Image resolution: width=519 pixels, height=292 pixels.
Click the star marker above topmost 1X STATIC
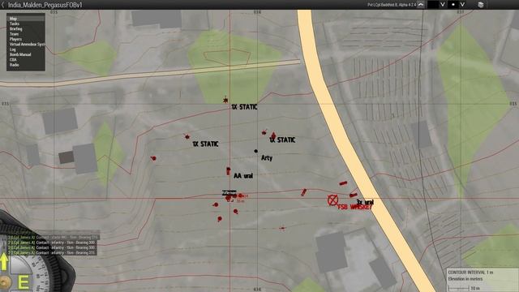225,100
